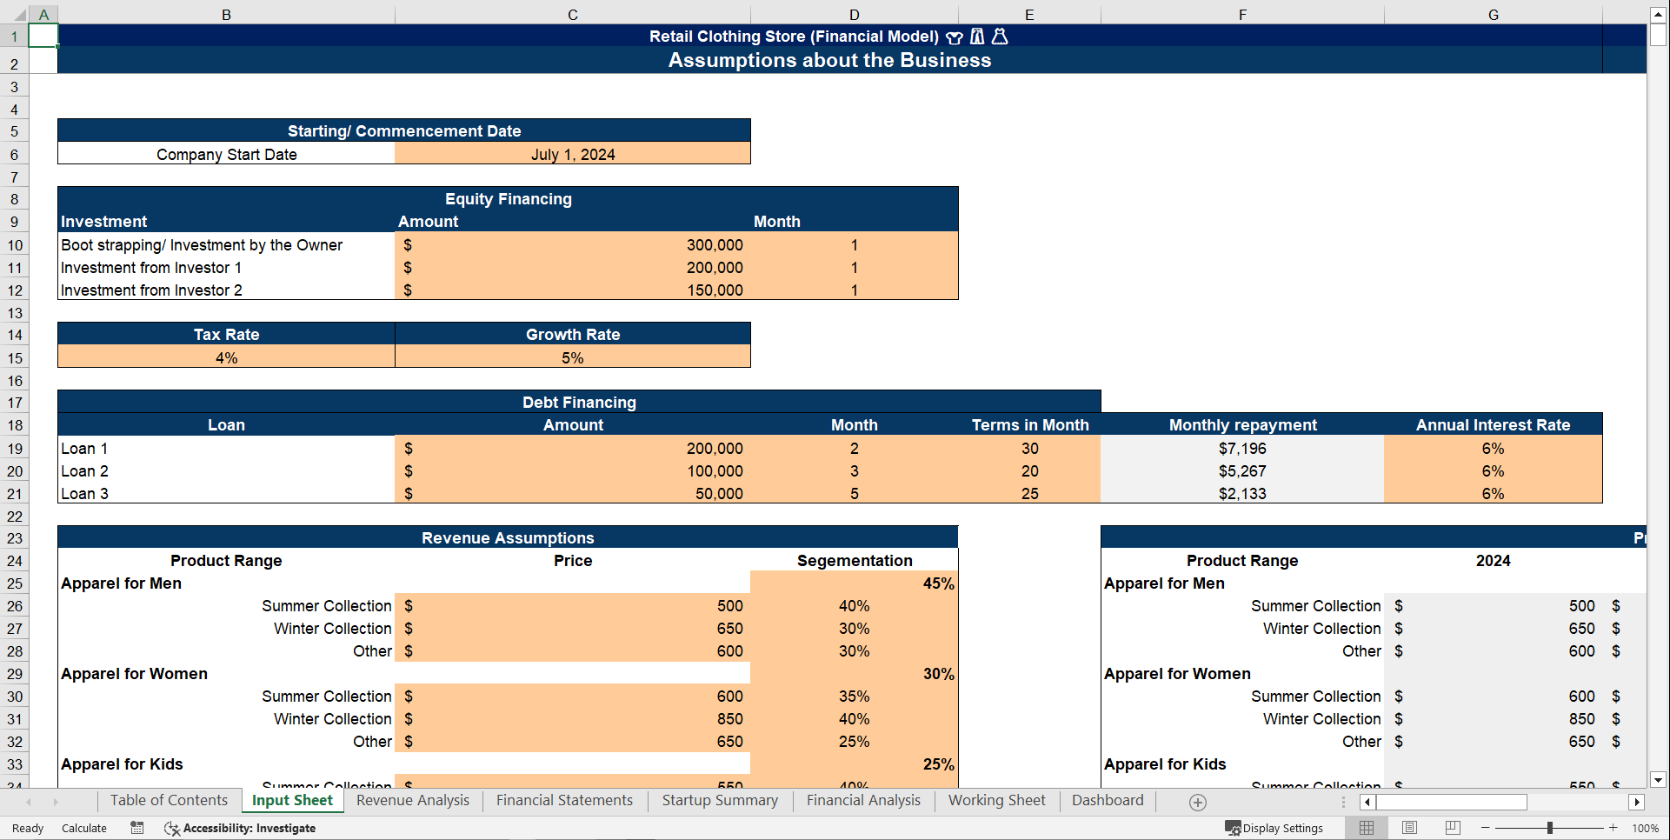The image size is (1670, 840).
Task: Add a new sheet with plus icon
Action: (x=1197, y=802)
